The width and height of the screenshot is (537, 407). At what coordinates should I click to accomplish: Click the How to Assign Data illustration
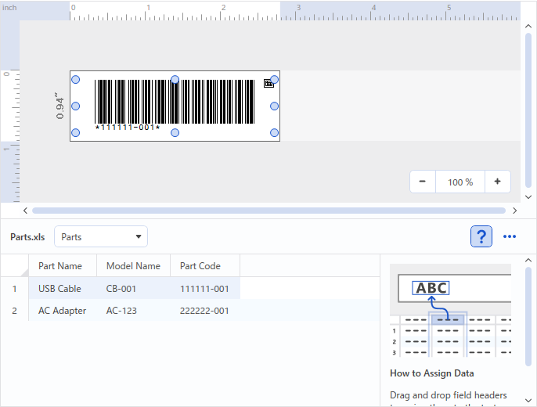[x=450, y=311]
